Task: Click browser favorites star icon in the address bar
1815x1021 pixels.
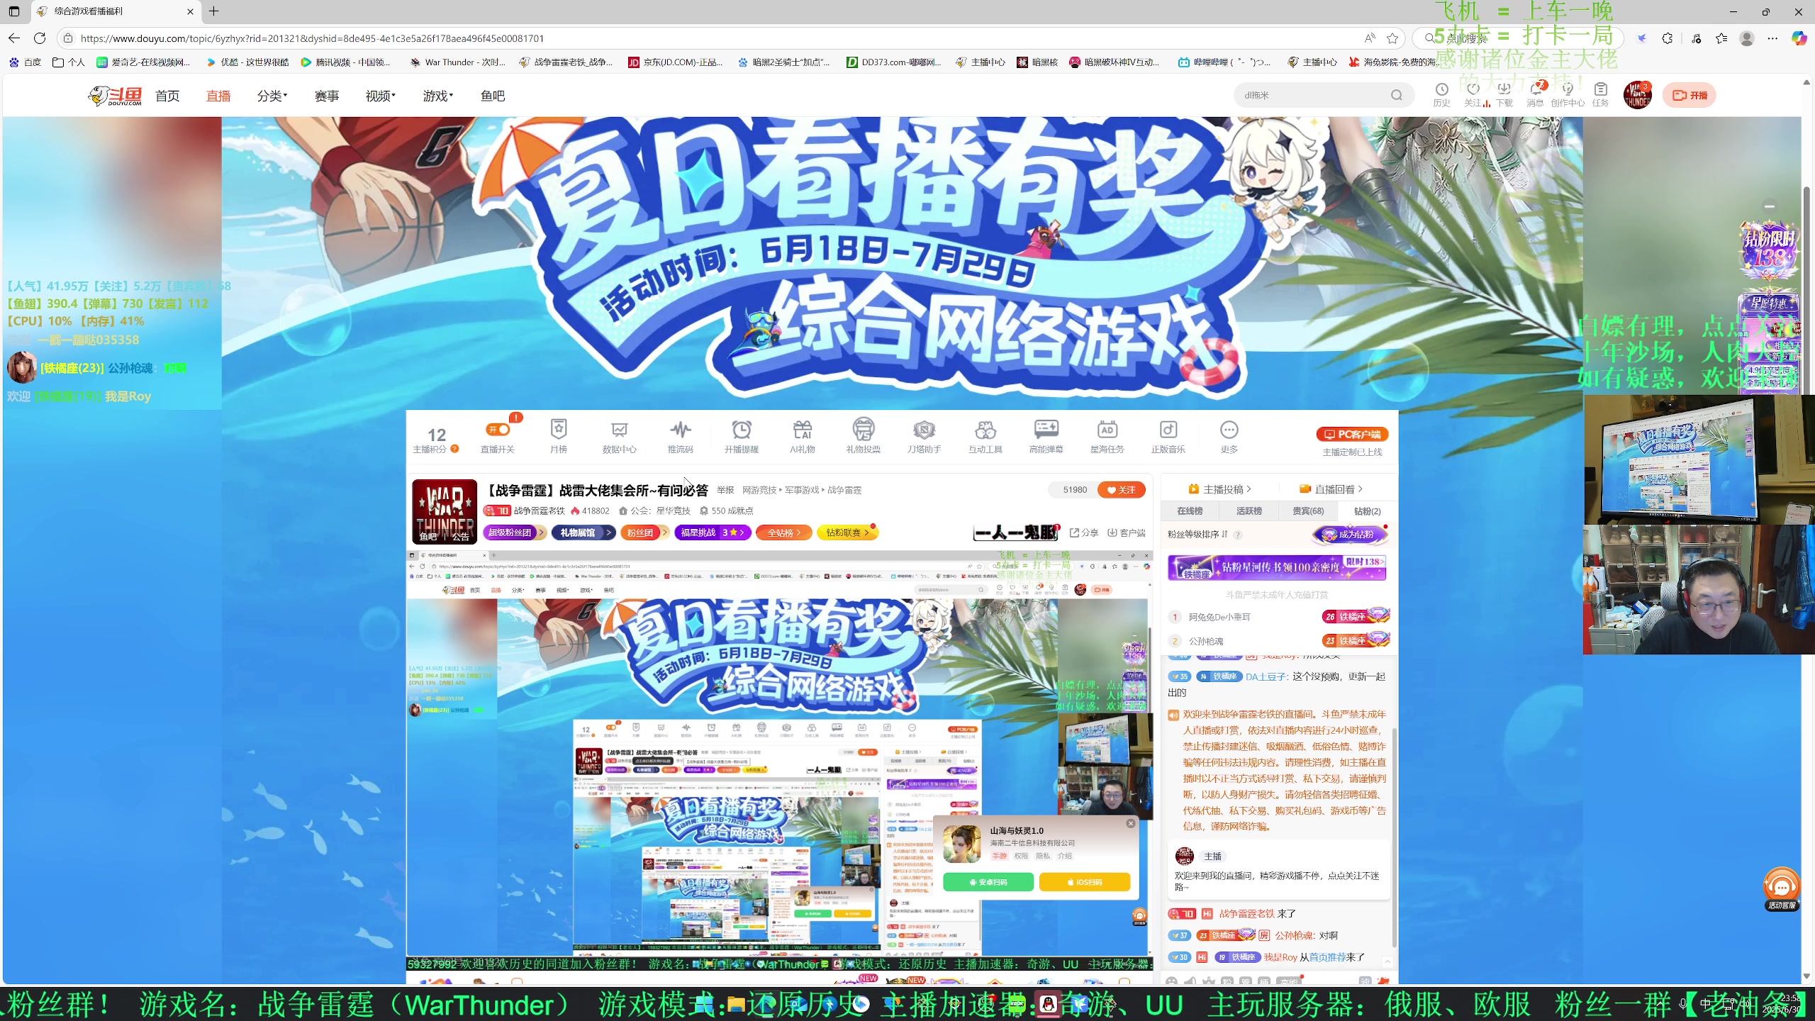Action: coord(1392,38)
